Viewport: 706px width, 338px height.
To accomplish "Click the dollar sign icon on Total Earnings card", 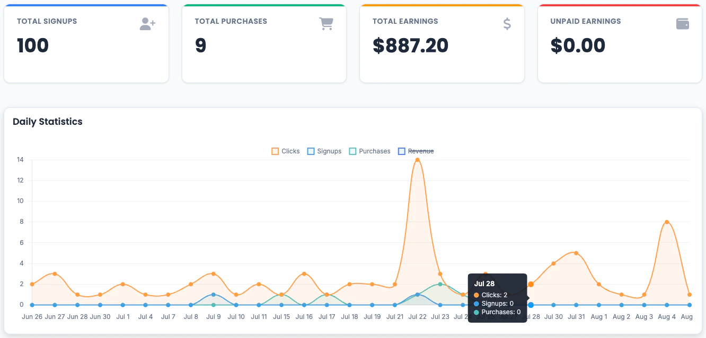I will pyautogui.click(x=506, y=23).
